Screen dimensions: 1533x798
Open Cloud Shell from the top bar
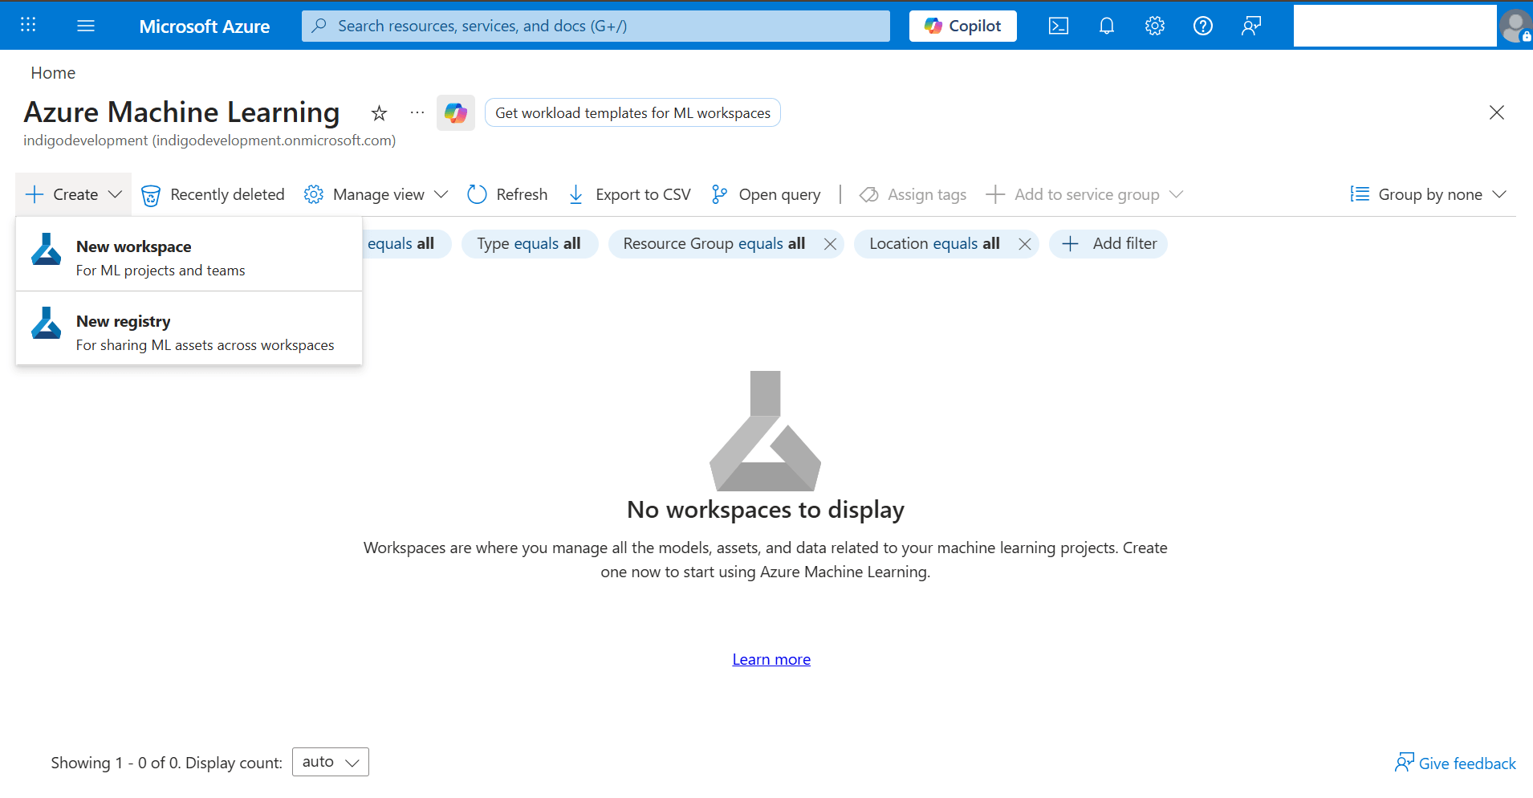coord(1058,26)
